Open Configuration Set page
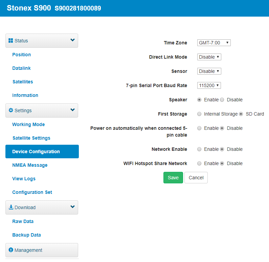Viewport: 269px width, 262px height. [32, 193]
